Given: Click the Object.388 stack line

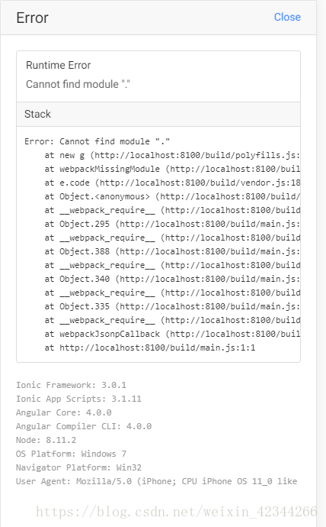Looking at the screenshot, I should pos(172,251).
